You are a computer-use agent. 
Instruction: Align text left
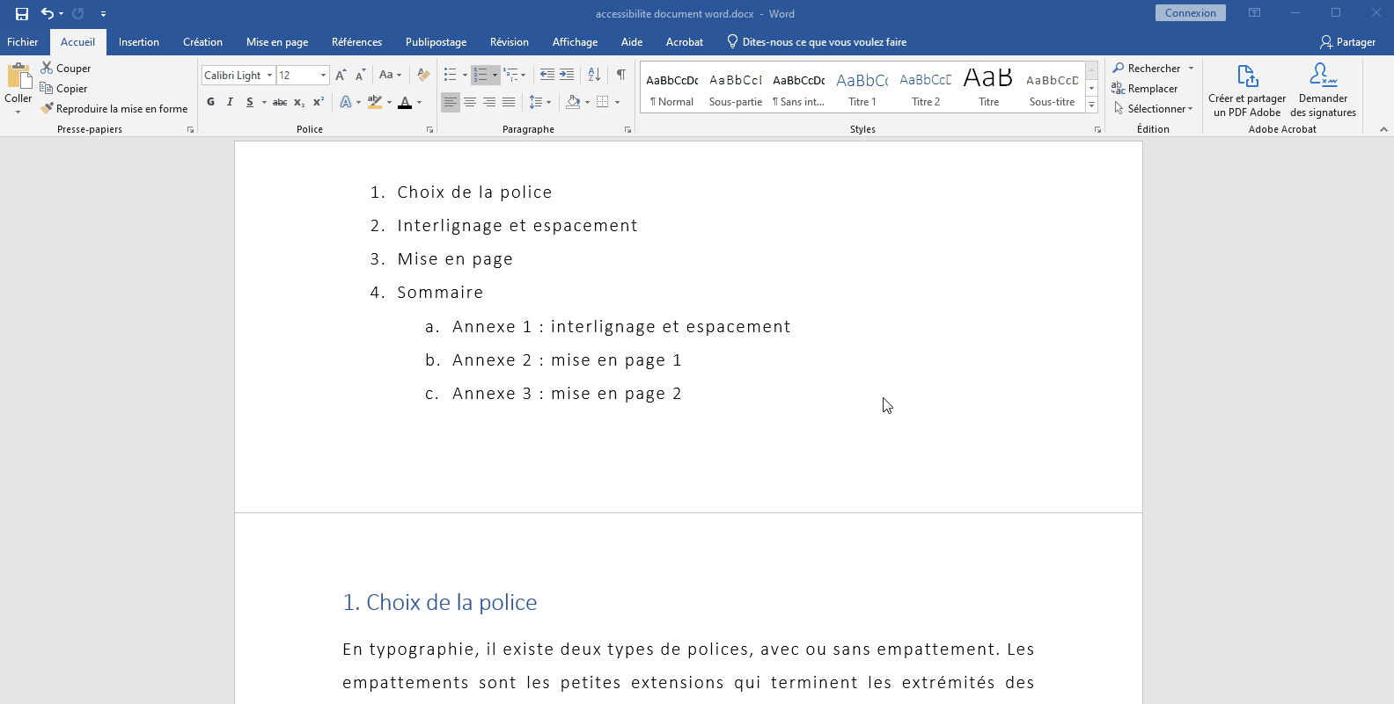[451, 102]
